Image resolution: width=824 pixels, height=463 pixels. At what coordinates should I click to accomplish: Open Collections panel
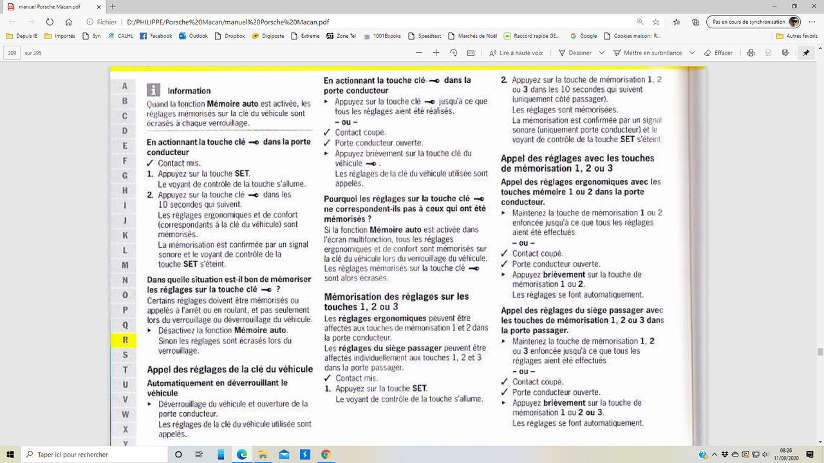pos(695,21)
